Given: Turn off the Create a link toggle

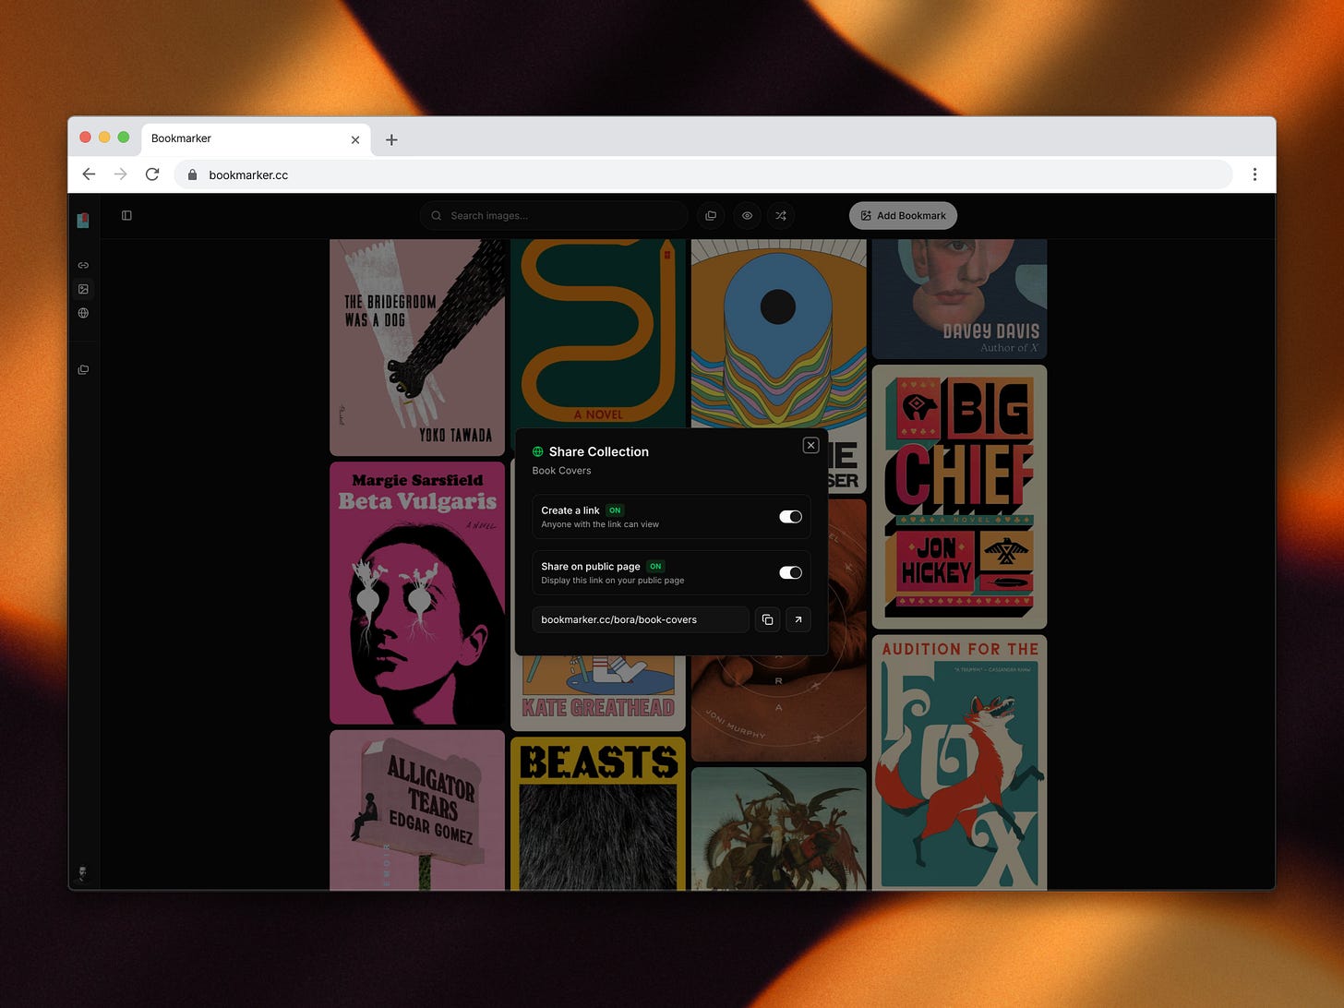Looking at the screenshot, I should [790, 517].
